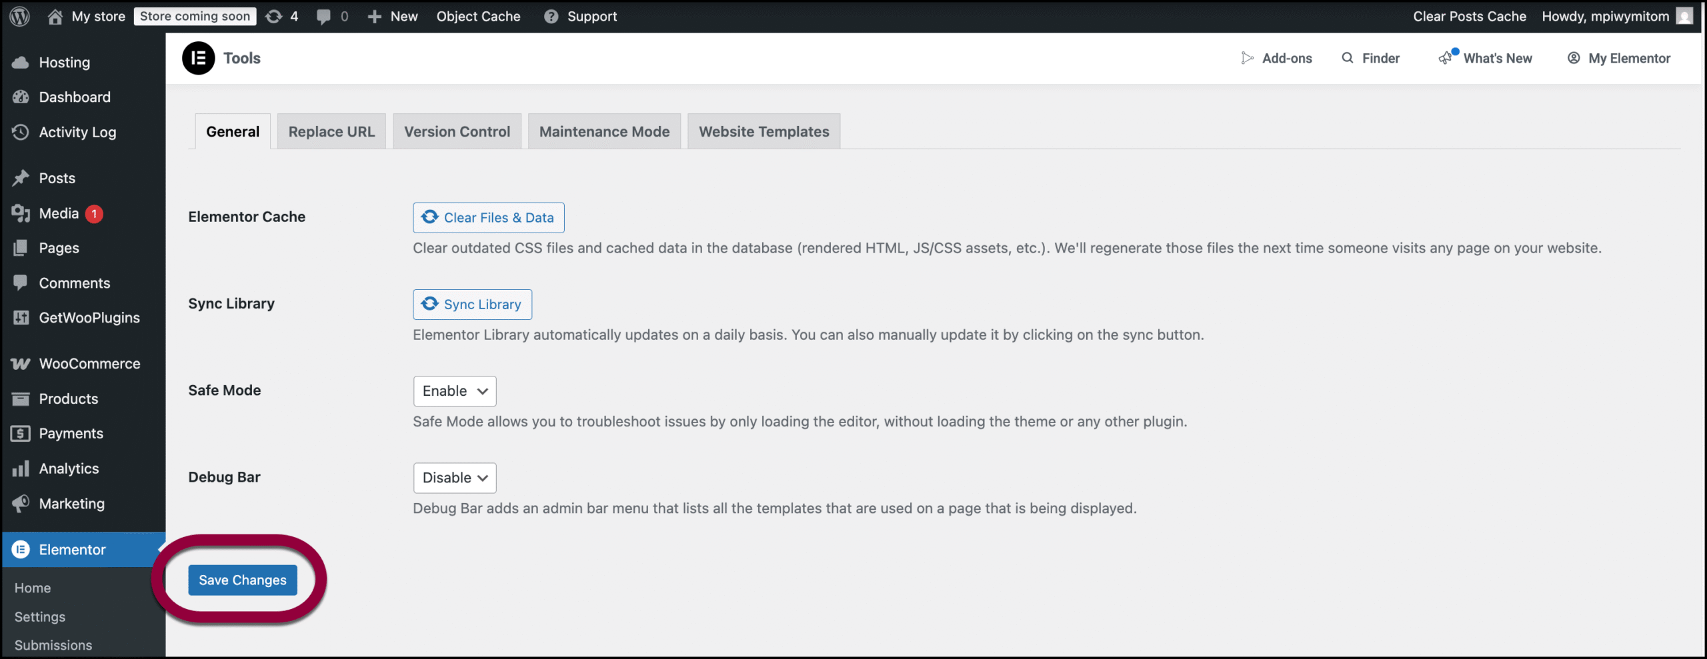Click the Media library icon

pos(21,213)
